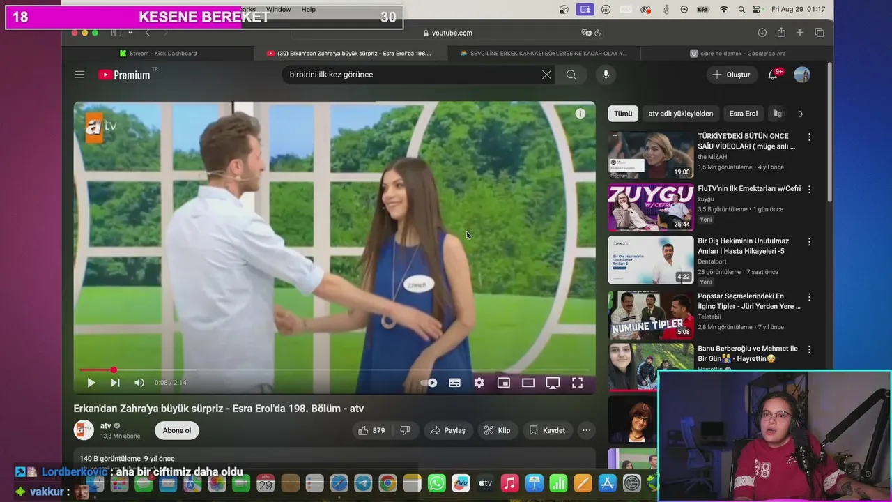Open the video info card icon
892x502 pixels.
point(580,114)
